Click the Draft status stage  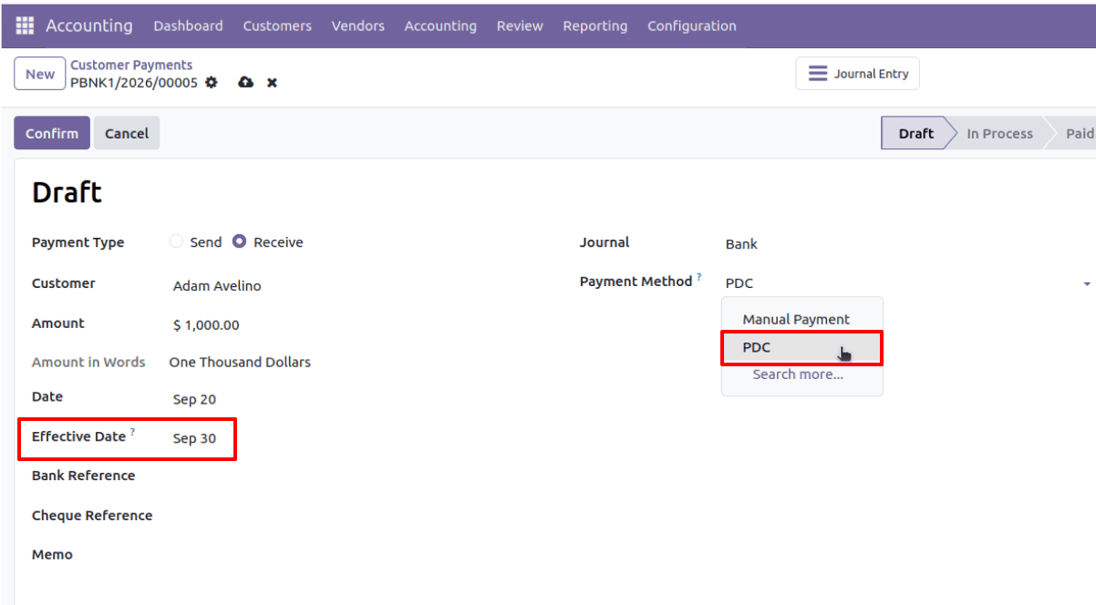pyautogui.click(x=915, y=133)
